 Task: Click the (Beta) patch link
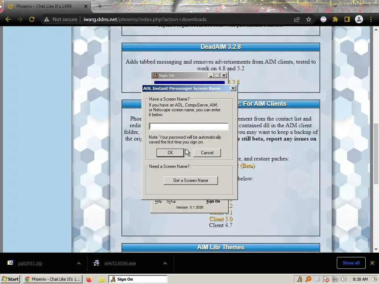[248, 166]
